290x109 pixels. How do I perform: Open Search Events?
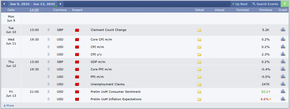[x=265, y=4]
